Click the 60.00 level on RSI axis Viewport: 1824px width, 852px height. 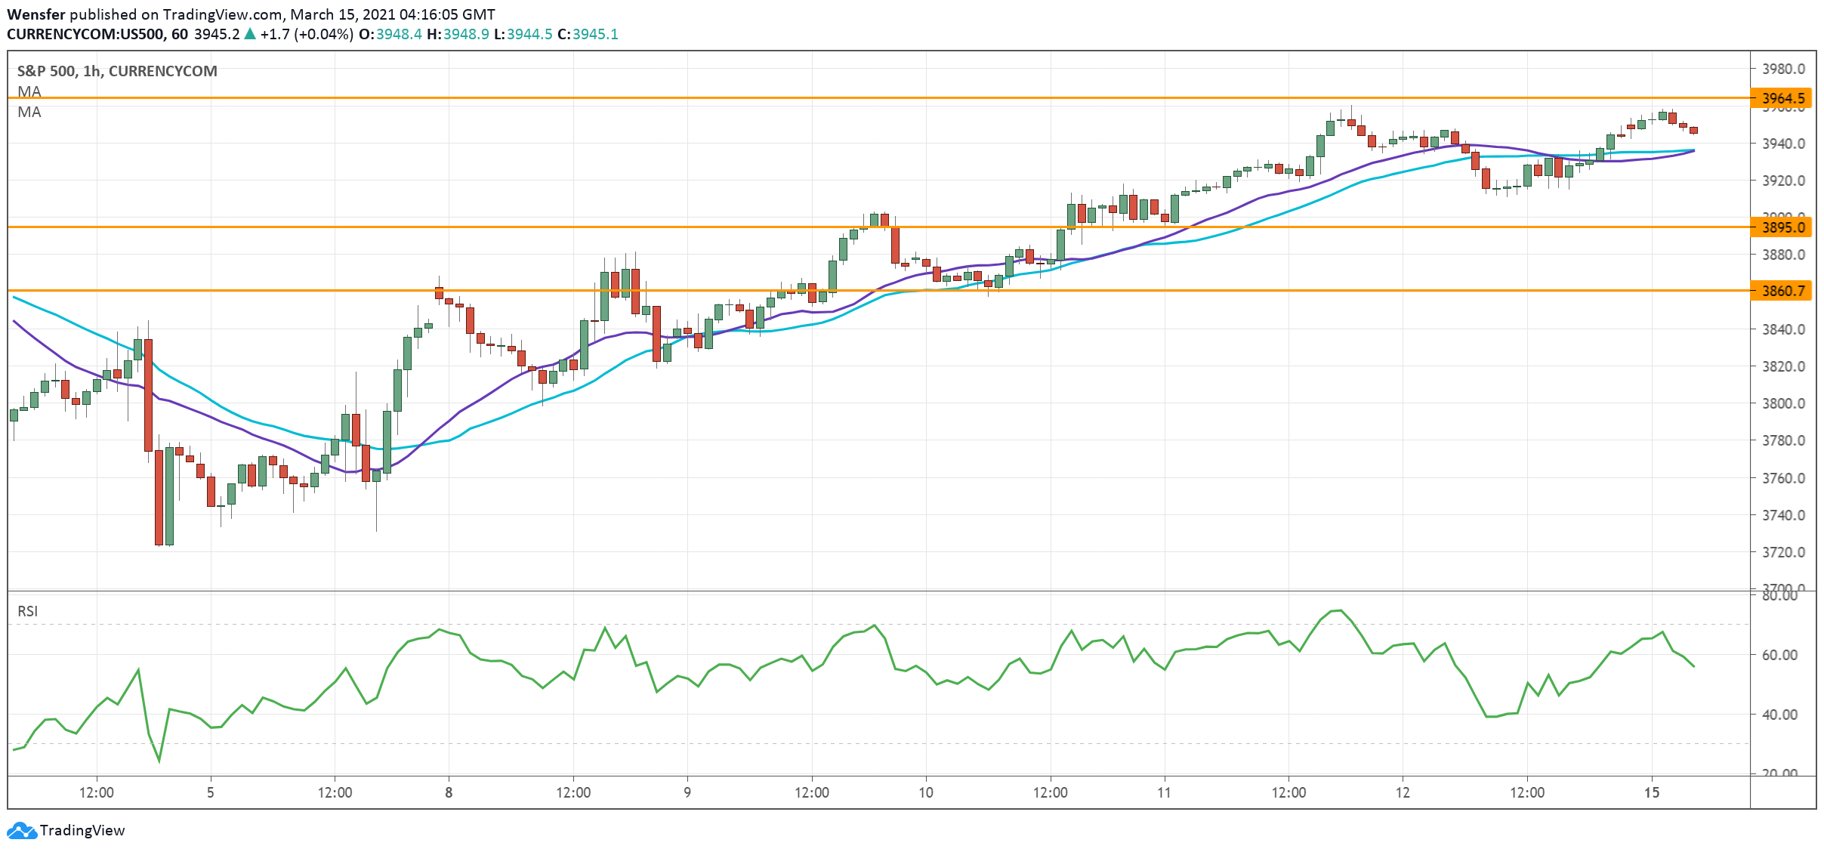pyautogui.click(x=1779, y=655)
